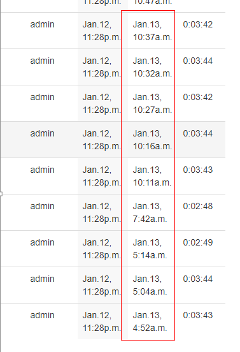Click the Jan.13, 10:27a.m. timestamp
The width and height of the screenshot is (240, 352).
pos(152,103)
